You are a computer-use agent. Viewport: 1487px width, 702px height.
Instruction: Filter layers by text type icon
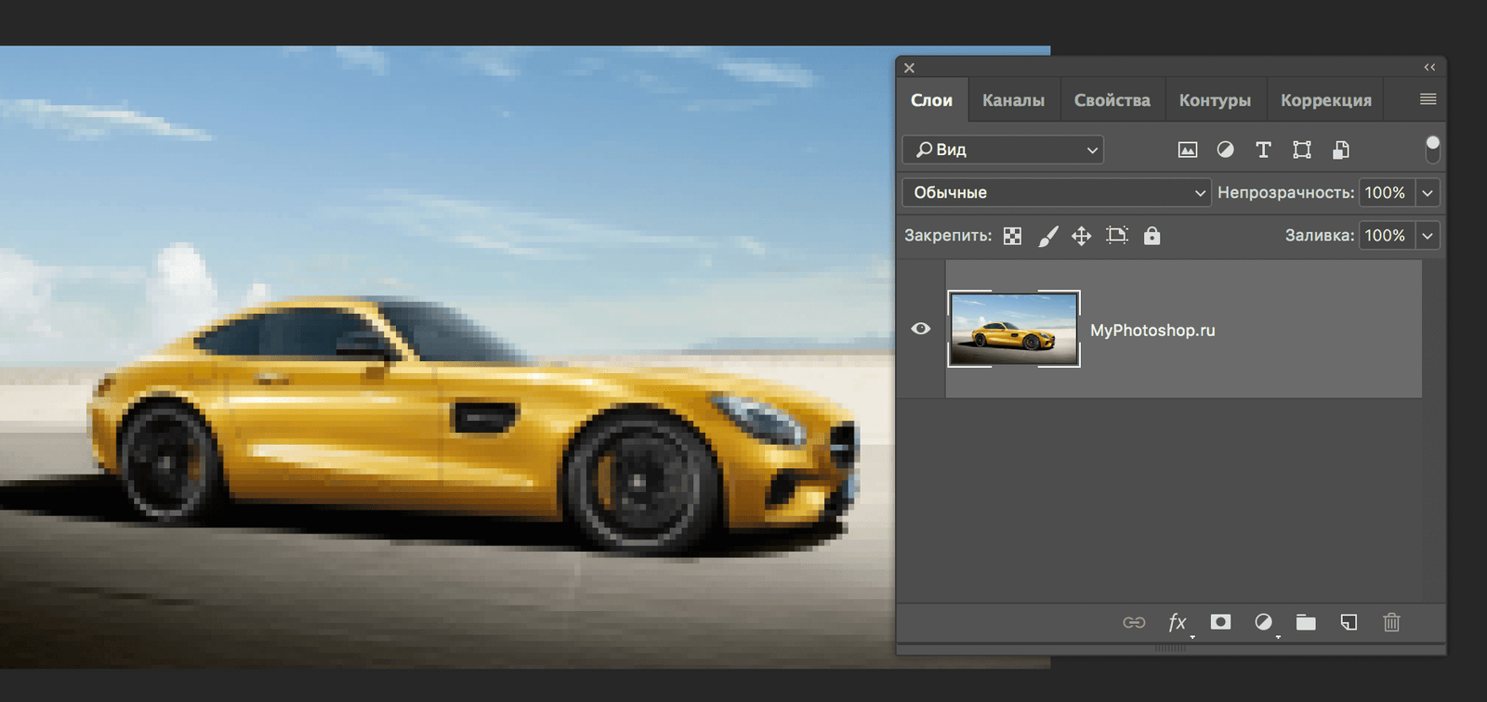1263,149
